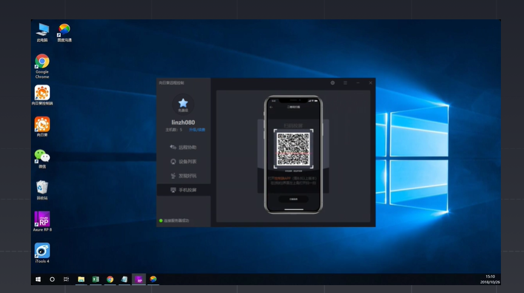Switch to the notepad-like app on taskbar

pyautogui.click(x=124, y=279)
